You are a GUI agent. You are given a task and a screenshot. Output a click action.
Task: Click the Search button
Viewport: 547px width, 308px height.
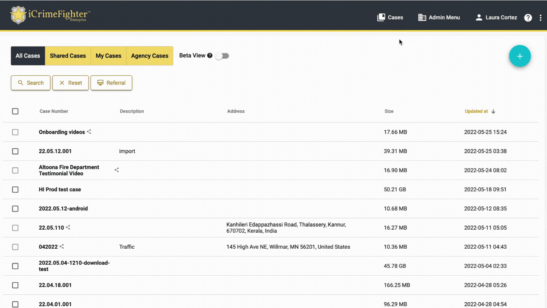tap(30, 83)
